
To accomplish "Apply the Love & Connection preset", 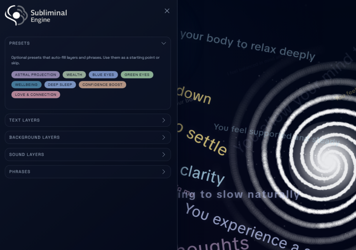I will pyautogui.click(x=35, y=95).
